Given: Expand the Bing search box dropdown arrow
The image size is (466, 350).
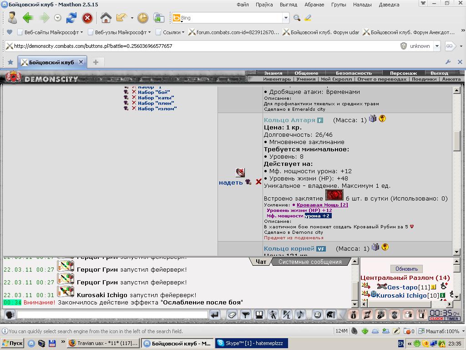Looking at the screenshot, I should pyautogui.click(x=286, y=18).
